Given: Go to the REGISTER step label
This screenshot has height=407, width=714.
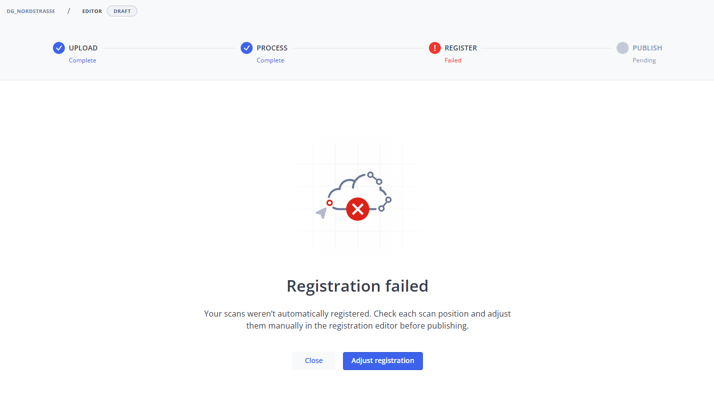Looking at the screenshot, I should [461, 48].
